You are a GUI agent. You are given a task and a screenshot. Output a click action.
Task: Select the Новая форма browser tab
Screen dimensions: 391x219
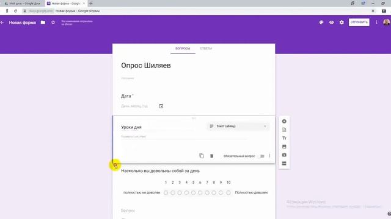point(66,4)
